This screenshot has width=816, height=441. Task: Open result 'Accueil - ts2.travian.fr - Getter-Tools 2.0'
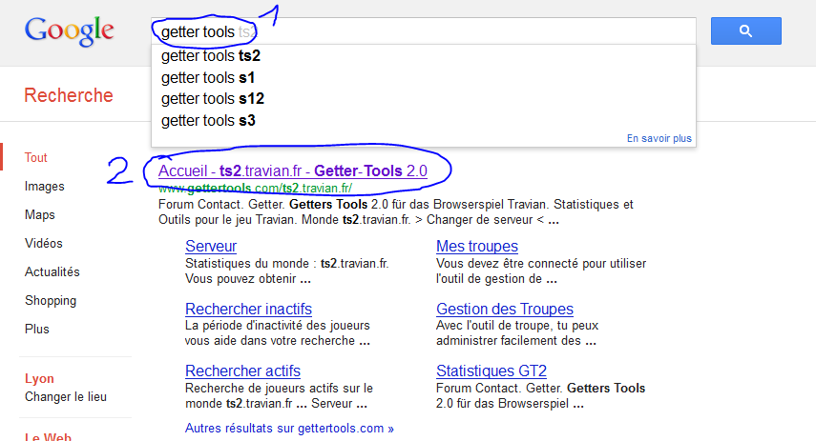click(292, 170)
